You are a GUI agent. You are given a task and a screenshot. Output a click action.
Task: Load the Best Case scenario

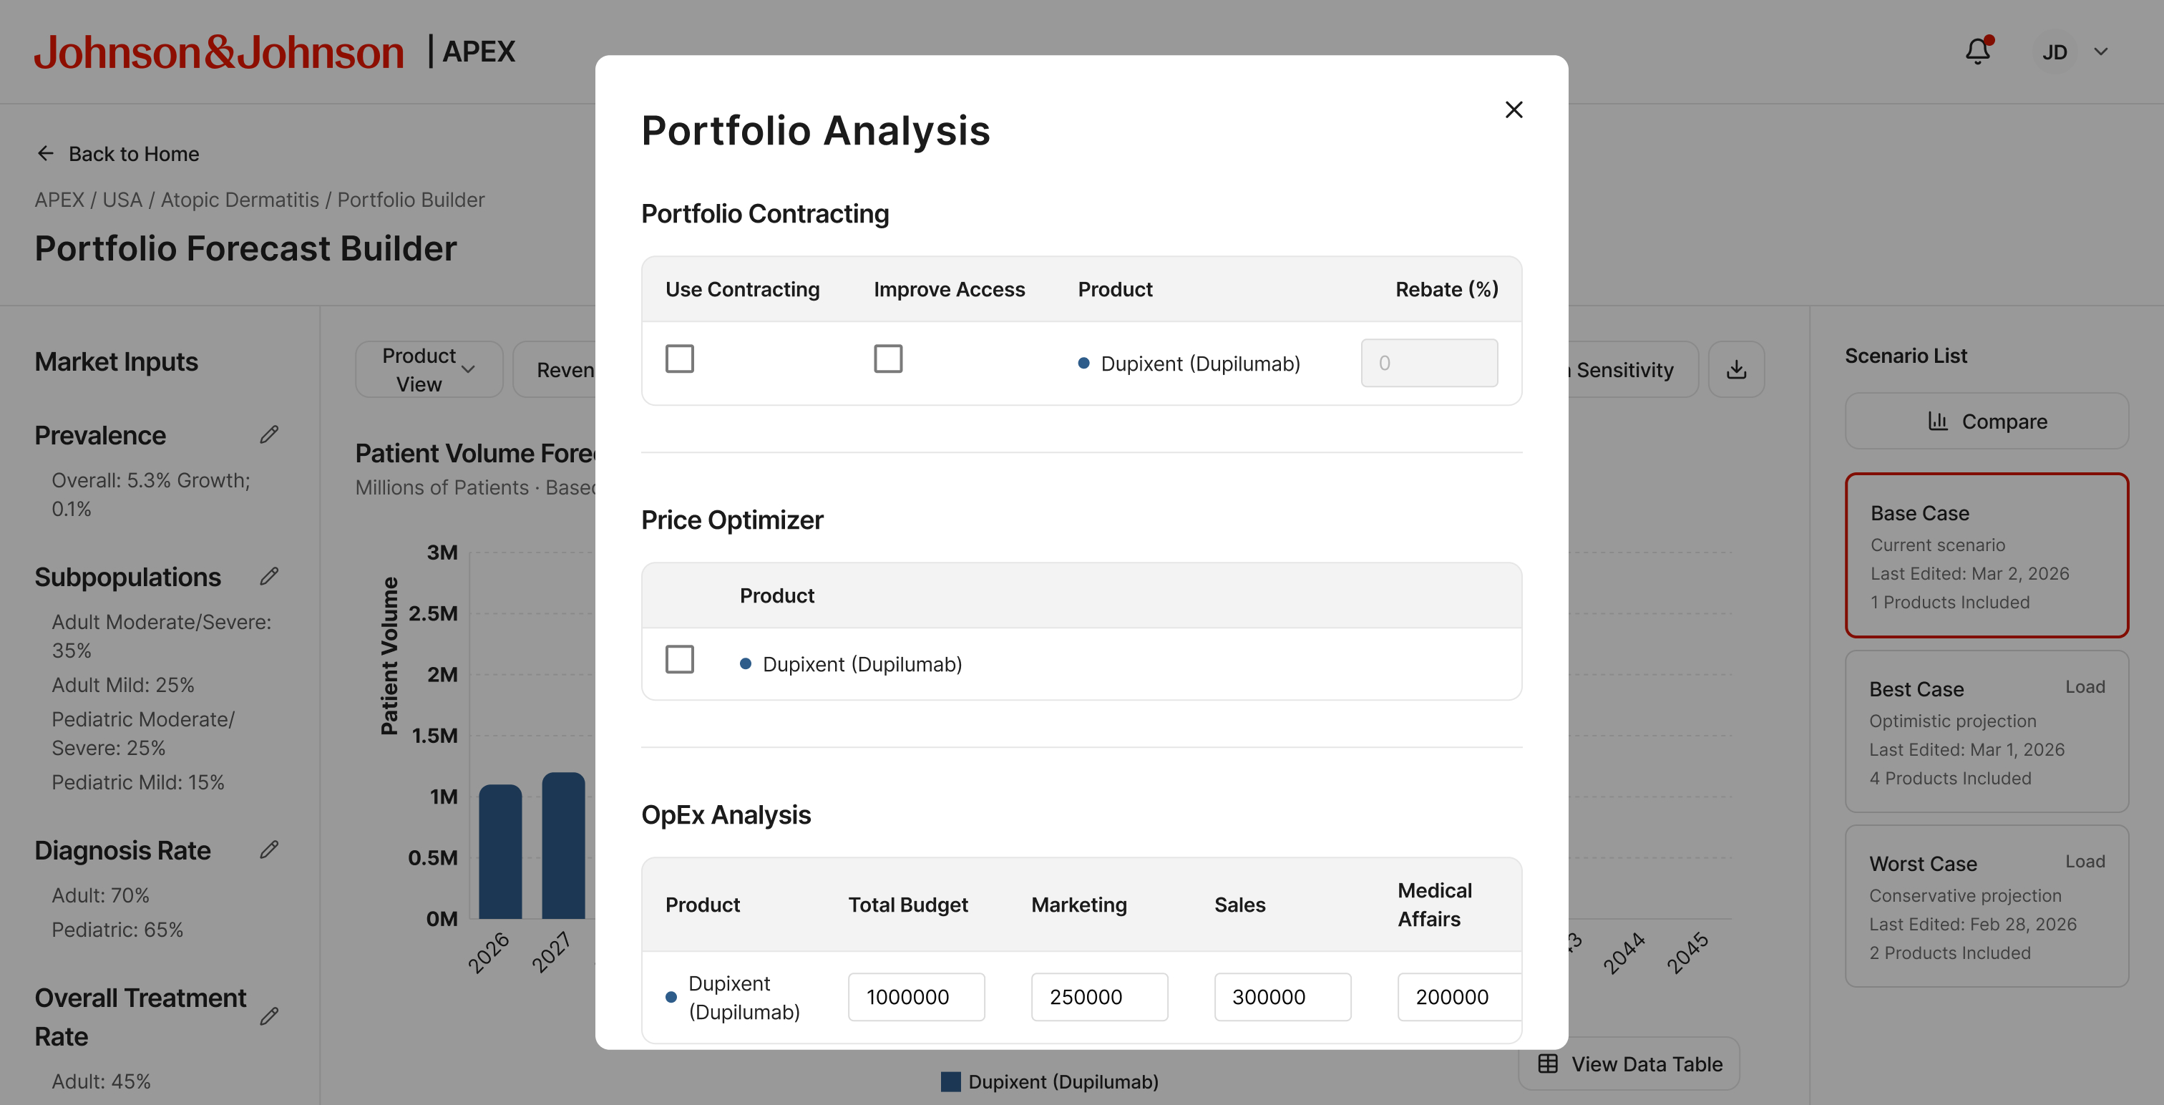point(2084,686)
